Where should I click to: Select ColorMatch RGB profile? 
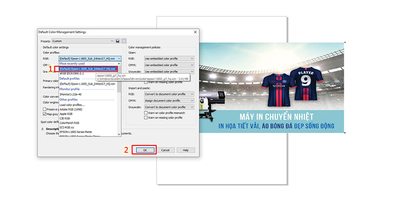tap(69, 123)
